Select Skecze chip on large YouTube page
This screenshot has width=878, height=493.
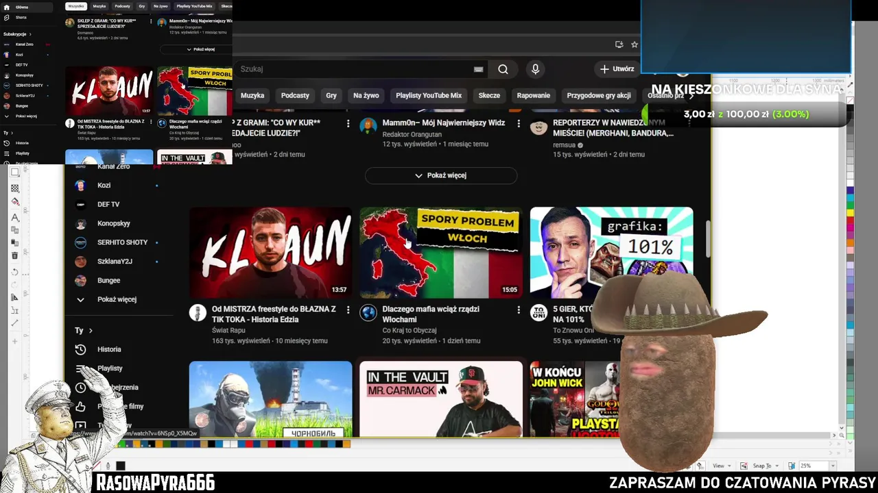click(x=489, y=96)
